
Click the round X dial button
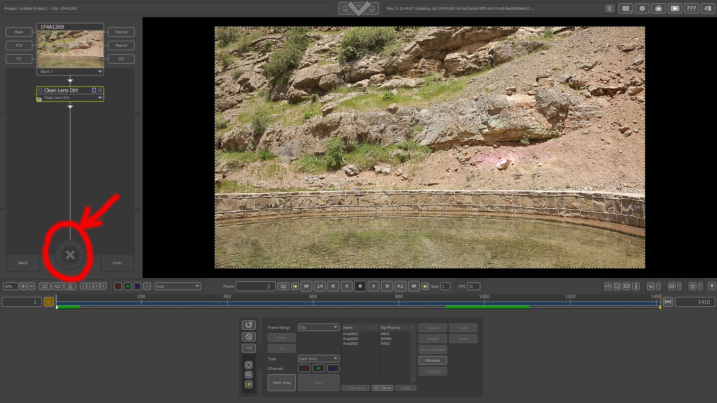coord(70,255)
